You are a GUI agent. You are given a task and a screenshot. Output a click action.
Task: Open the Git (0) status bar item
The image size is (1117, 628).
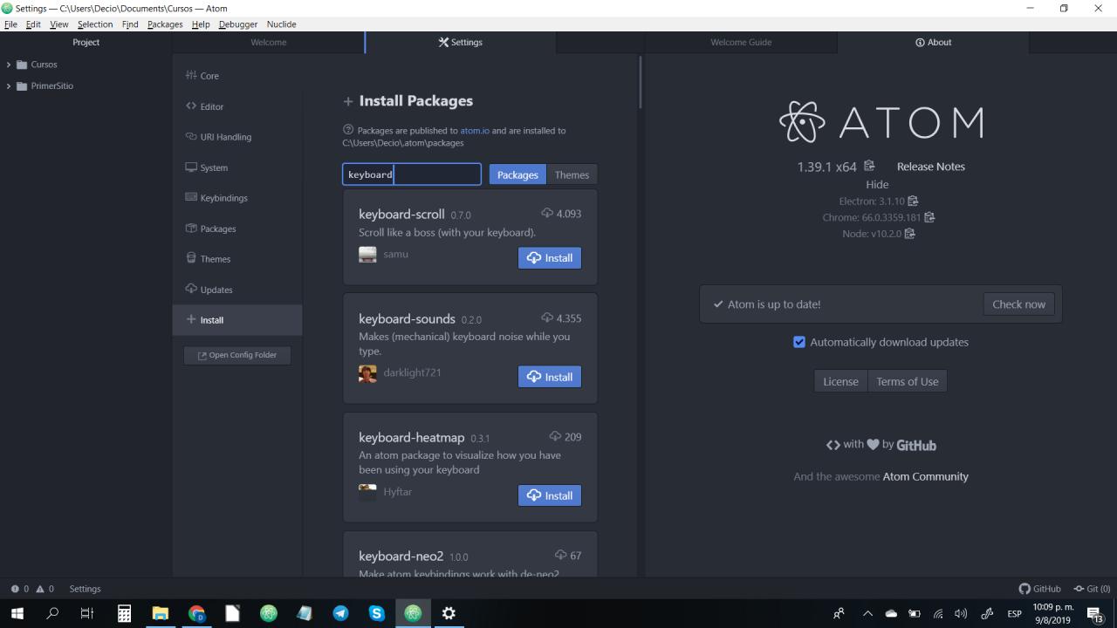click(x=1091, y=589)
